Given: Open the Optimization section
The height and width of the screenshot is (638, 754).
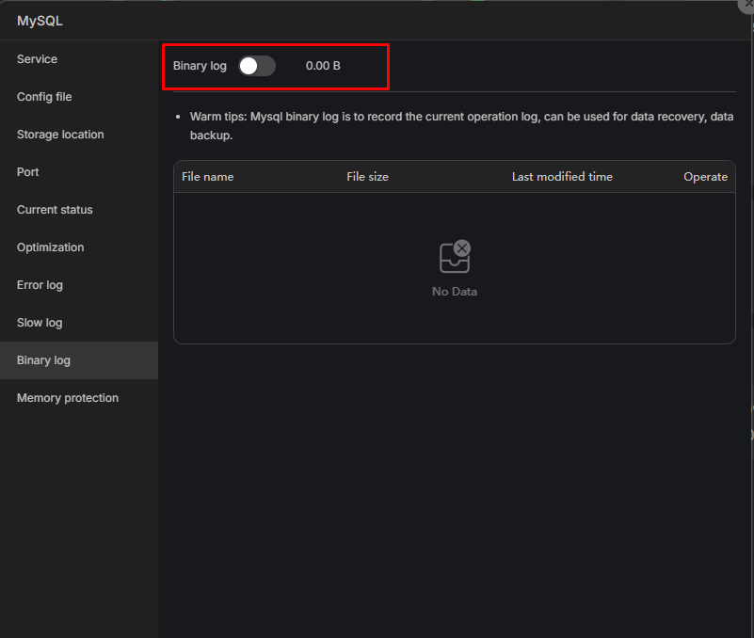Looking at the screenshot, I should point(79,247).
